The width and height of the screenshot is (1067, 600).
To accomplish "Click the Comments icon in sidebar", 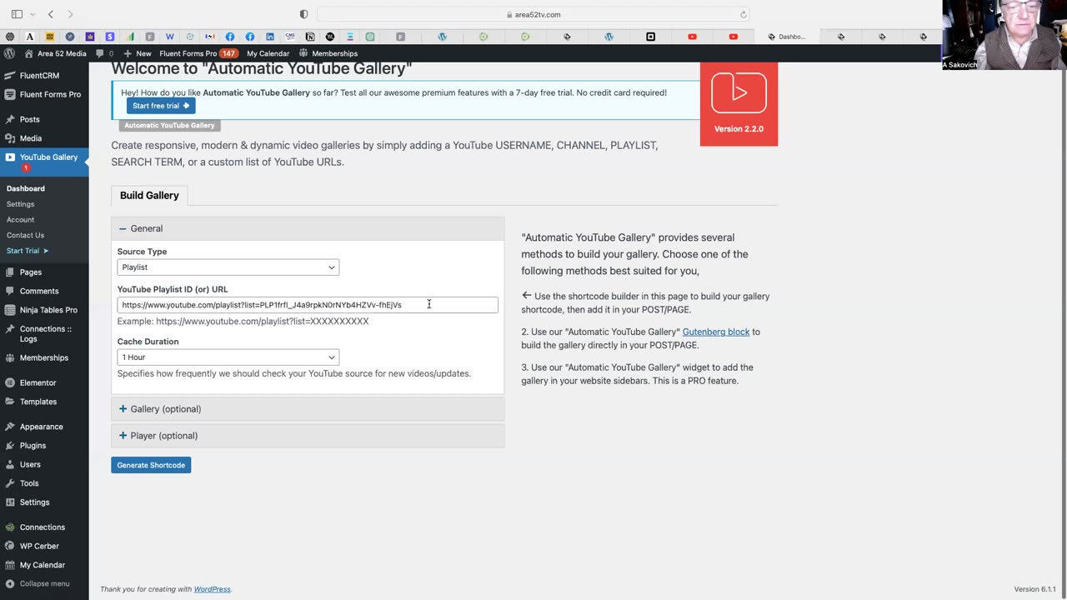I will [x=10, y=291].
